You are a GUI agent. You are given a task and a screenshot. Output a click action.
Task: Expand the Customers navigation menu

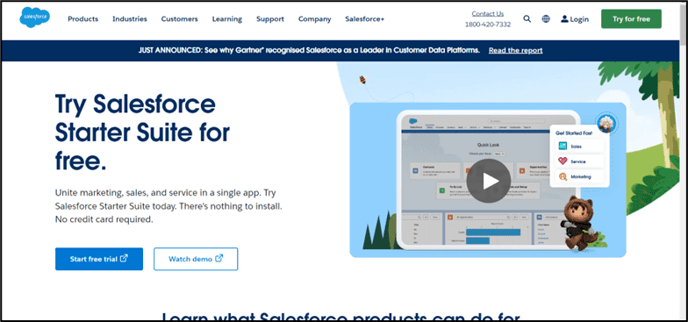[x=179, y=19]
